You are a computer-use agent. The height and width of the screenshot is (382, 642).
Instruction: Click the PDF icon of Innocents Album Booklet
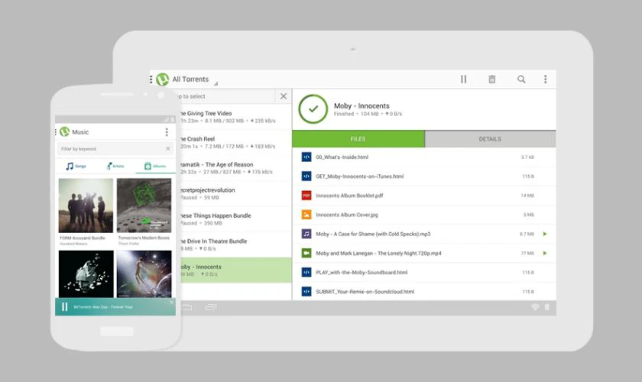[306, 196]
